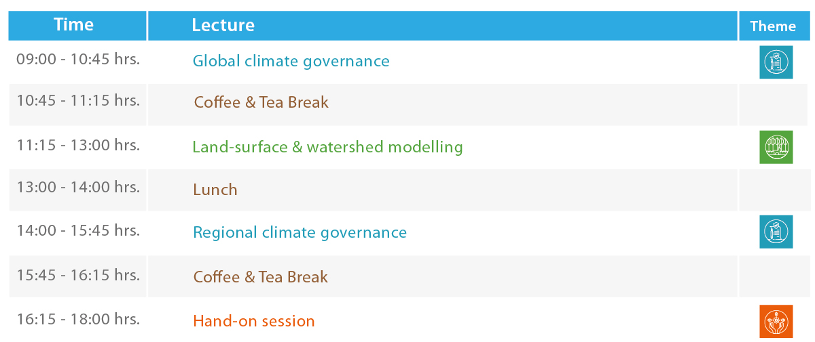Select the Theme column header
The width and height of the screenshot is (815, 342).
pos(773,26)
